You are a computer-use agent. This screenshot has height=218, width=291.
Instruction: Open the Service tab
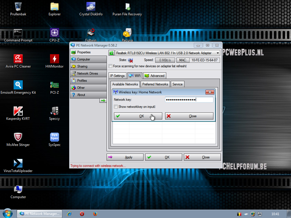point(177,84)
